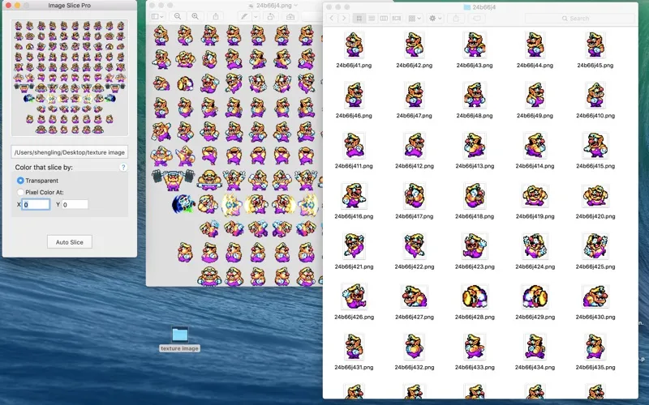Choose the Pixel Color At option
Screen dimensions: 649x405
pos(21,192)
